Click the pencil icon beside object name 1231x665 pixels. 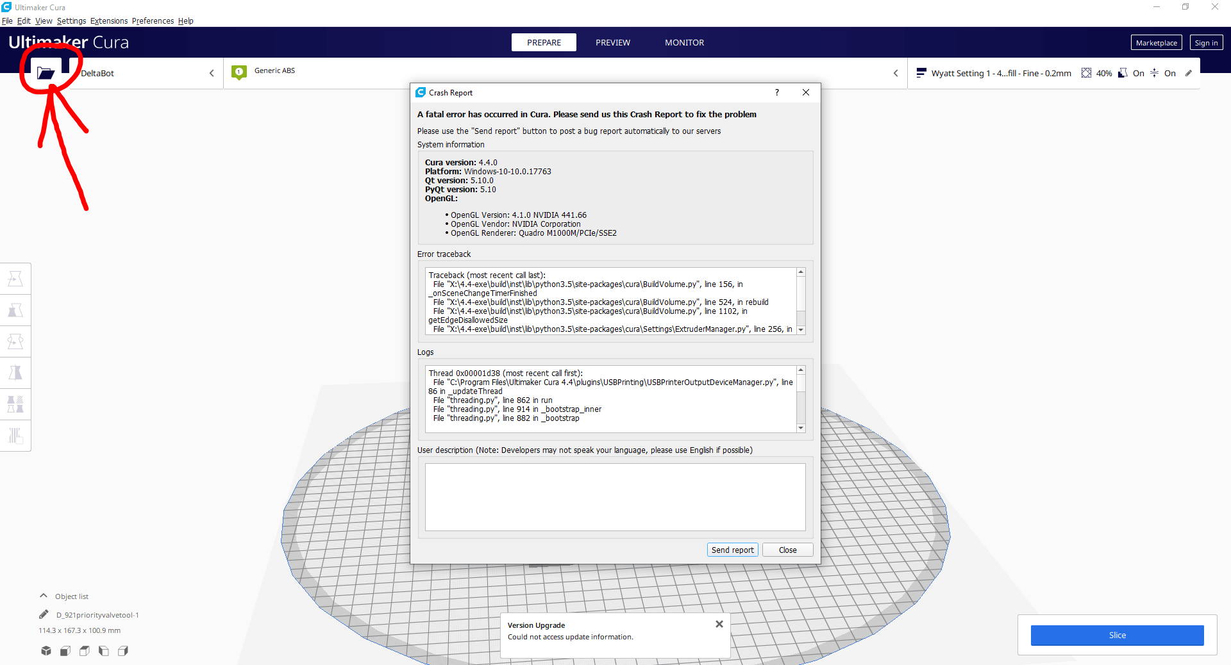[x=44, y=614]
